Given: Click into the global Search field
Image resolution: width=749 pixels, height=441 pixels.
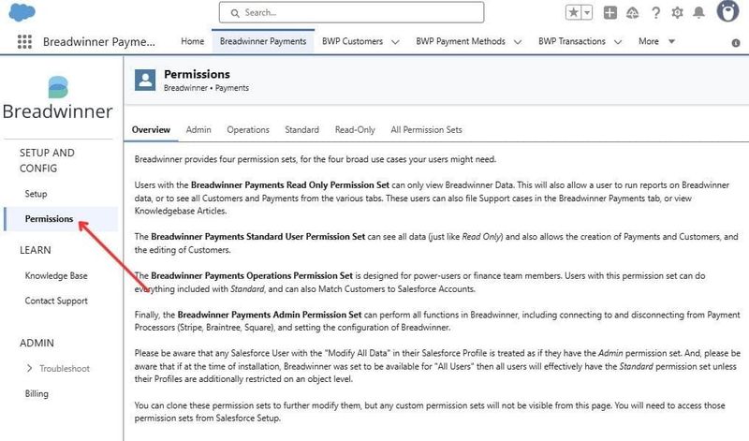Looking at the screenshot, I should pos(351,13).
